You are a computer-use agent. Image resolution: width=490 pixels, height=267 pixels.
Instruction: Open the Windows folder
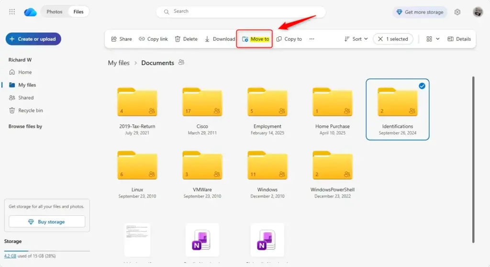pyautogui.click(x=267, y=166)
